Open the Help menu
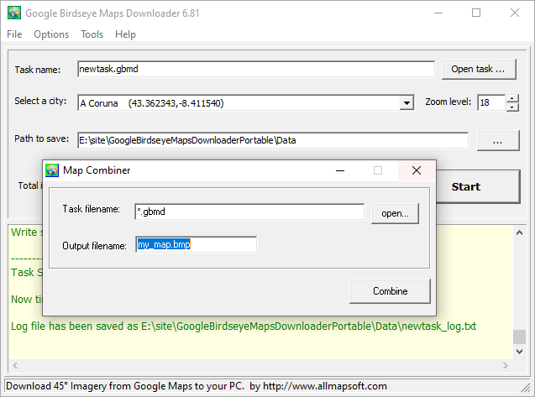The image size is (535, 397). (x=125, y=34)
